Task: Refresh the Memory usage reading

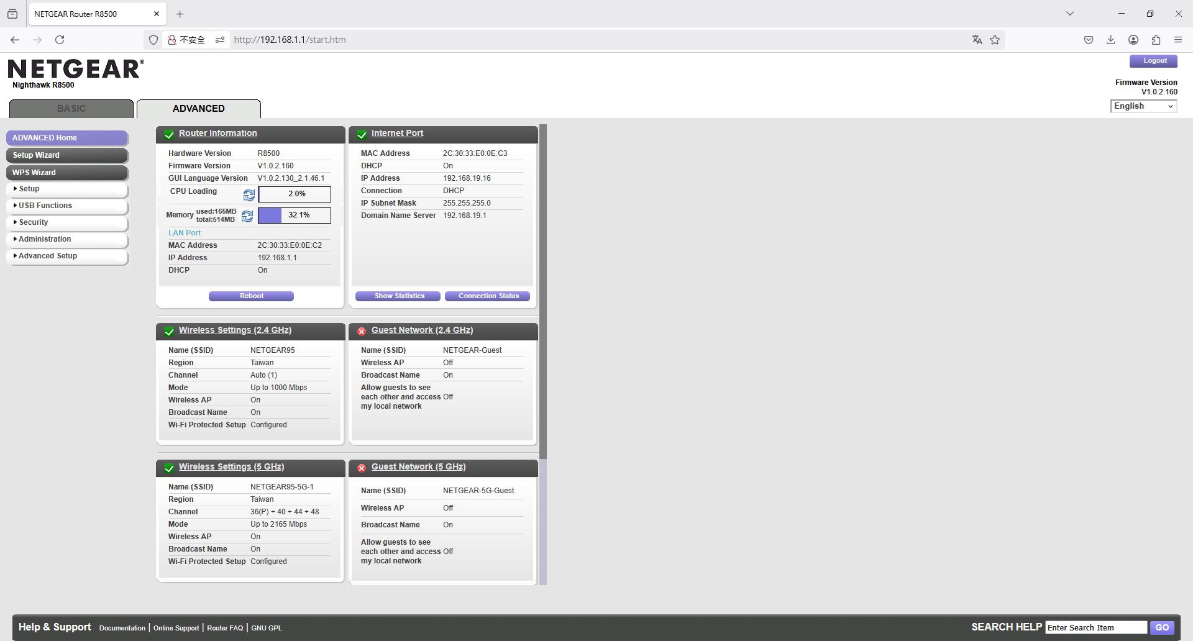Action: [x=247, y=216]
